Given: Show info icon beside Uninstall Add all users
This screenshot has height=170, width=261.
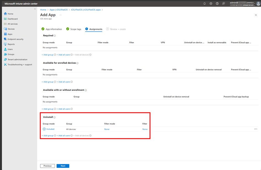Looking at the screenshot, I should point(72,136).
